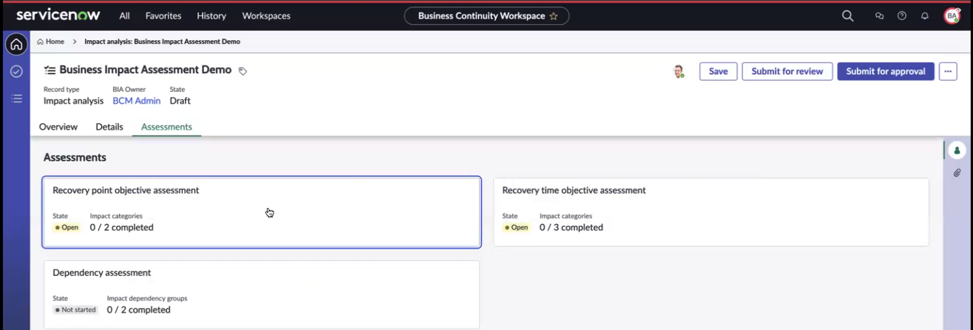Open the BCM Admin owner link
Viewport: 973px width, 330px height.
pyautogui.click(x=136, y=101)
